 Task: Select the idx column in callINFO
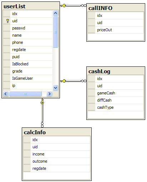coord(116,15)
